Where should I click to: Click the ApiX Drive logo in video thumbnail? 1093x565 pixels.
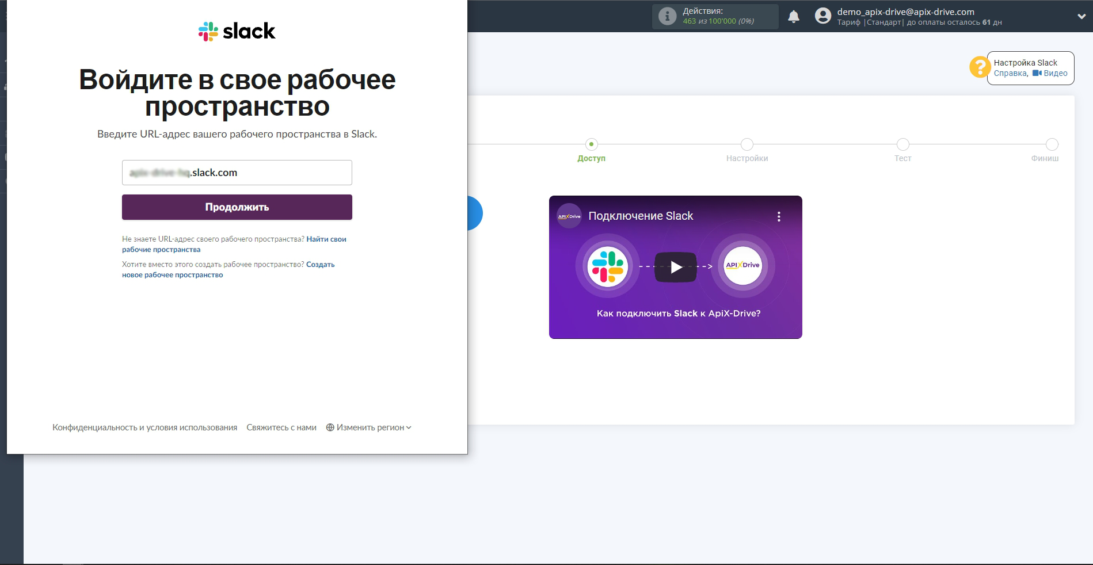742,265
